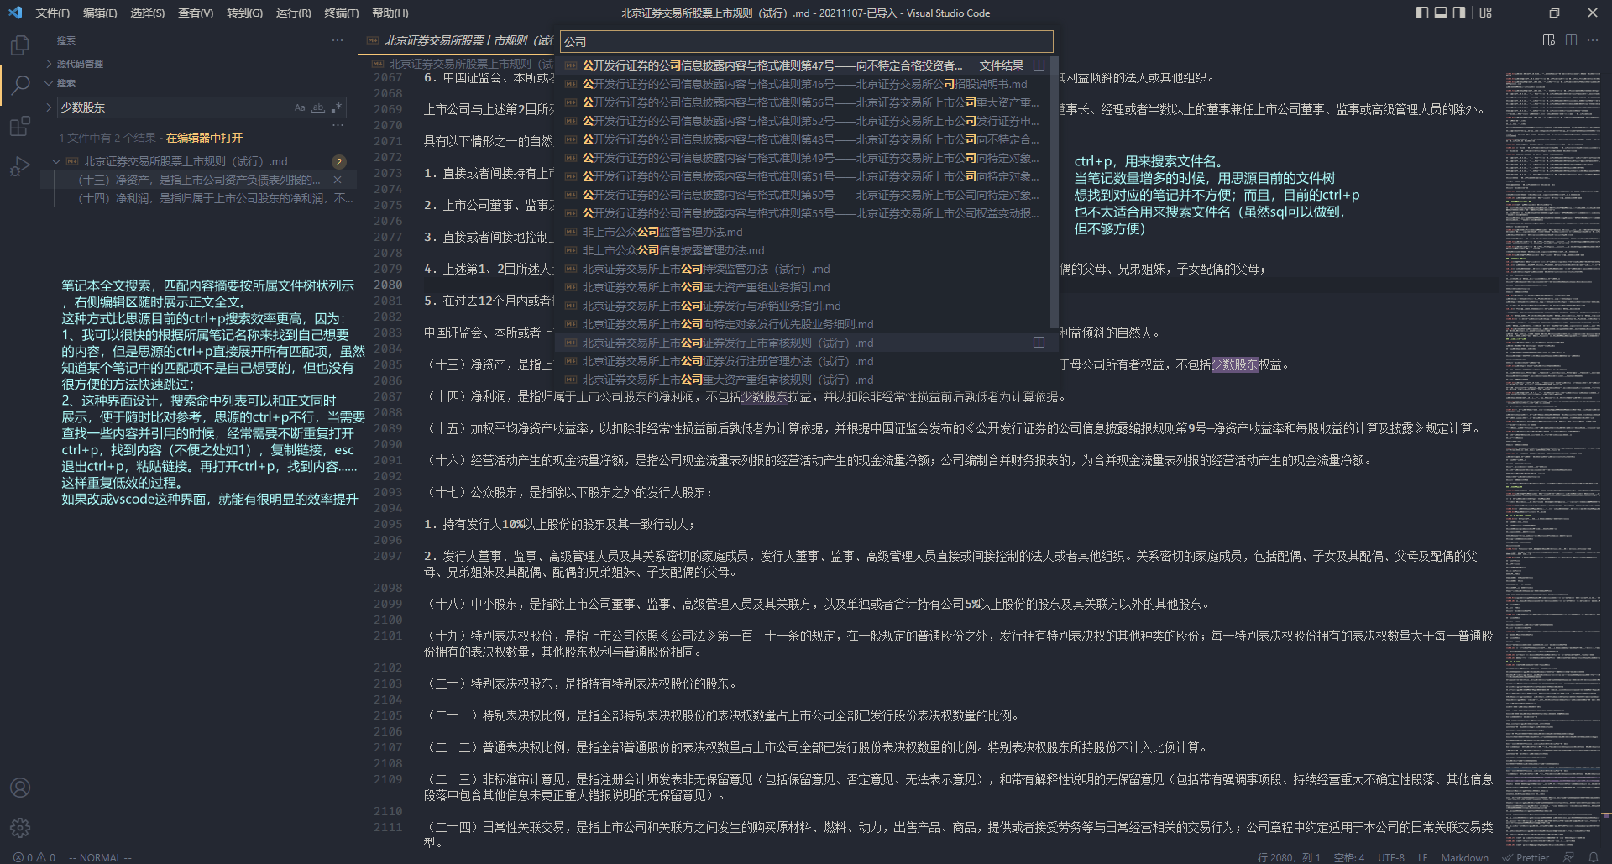
Task: Toggle the bottom panel layout icon
Action: 1441,13
